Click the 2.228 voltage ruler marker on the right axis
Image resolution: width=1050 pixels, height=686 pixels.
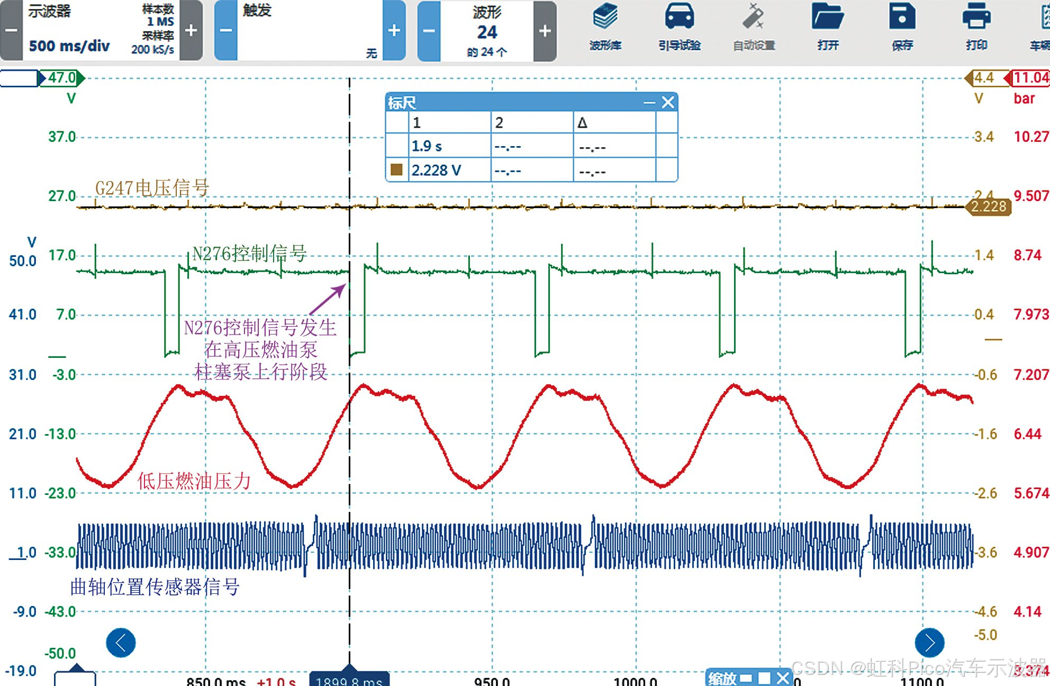pos(989,206)
